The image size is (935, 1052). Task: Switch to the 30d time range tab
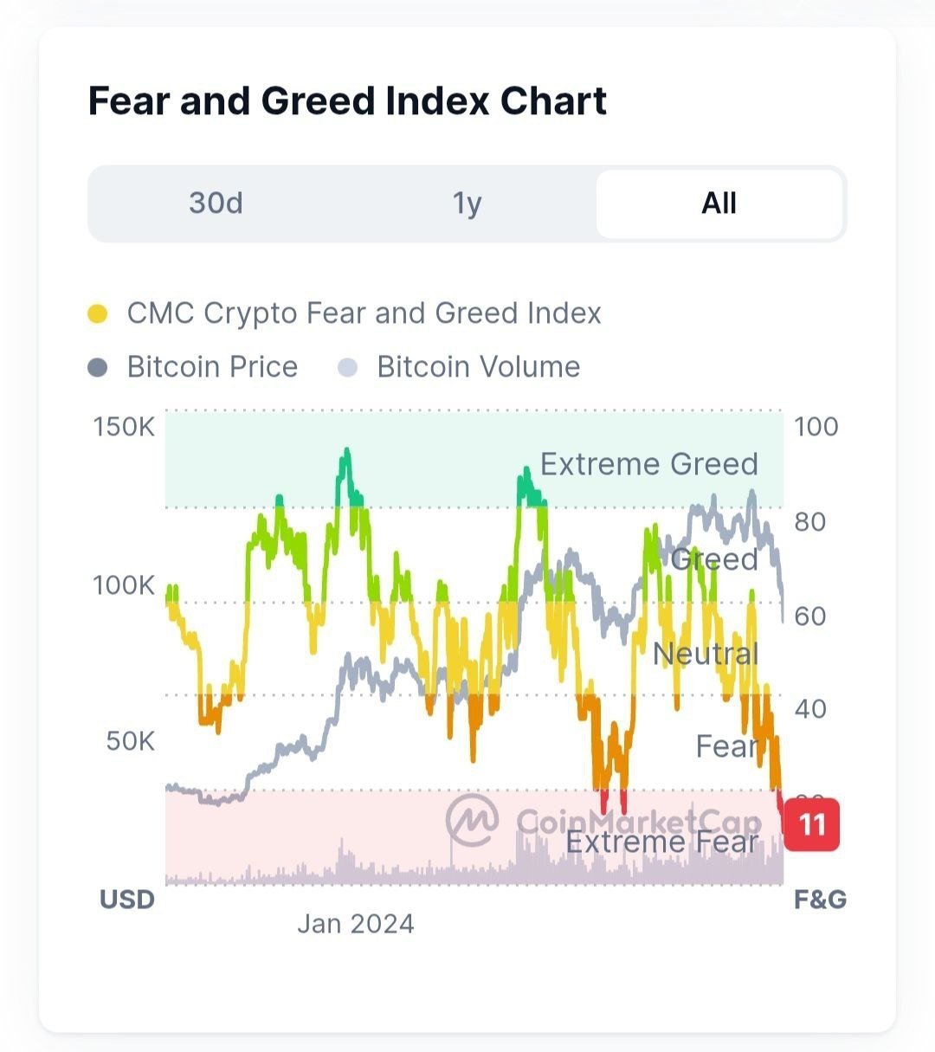click(x=216, y=203)
